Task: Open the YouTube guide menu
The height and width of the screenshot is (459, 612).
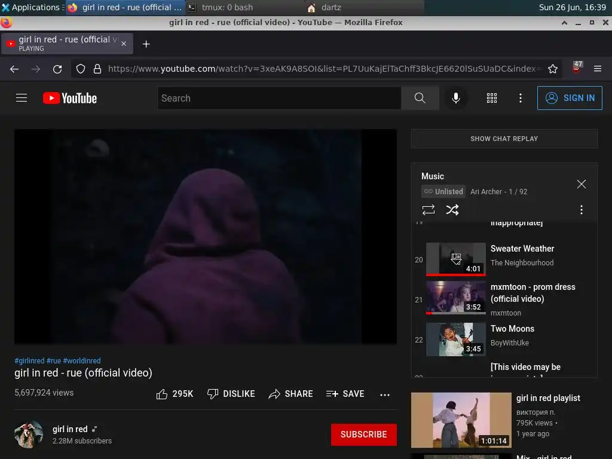Action: coord(22,98)
